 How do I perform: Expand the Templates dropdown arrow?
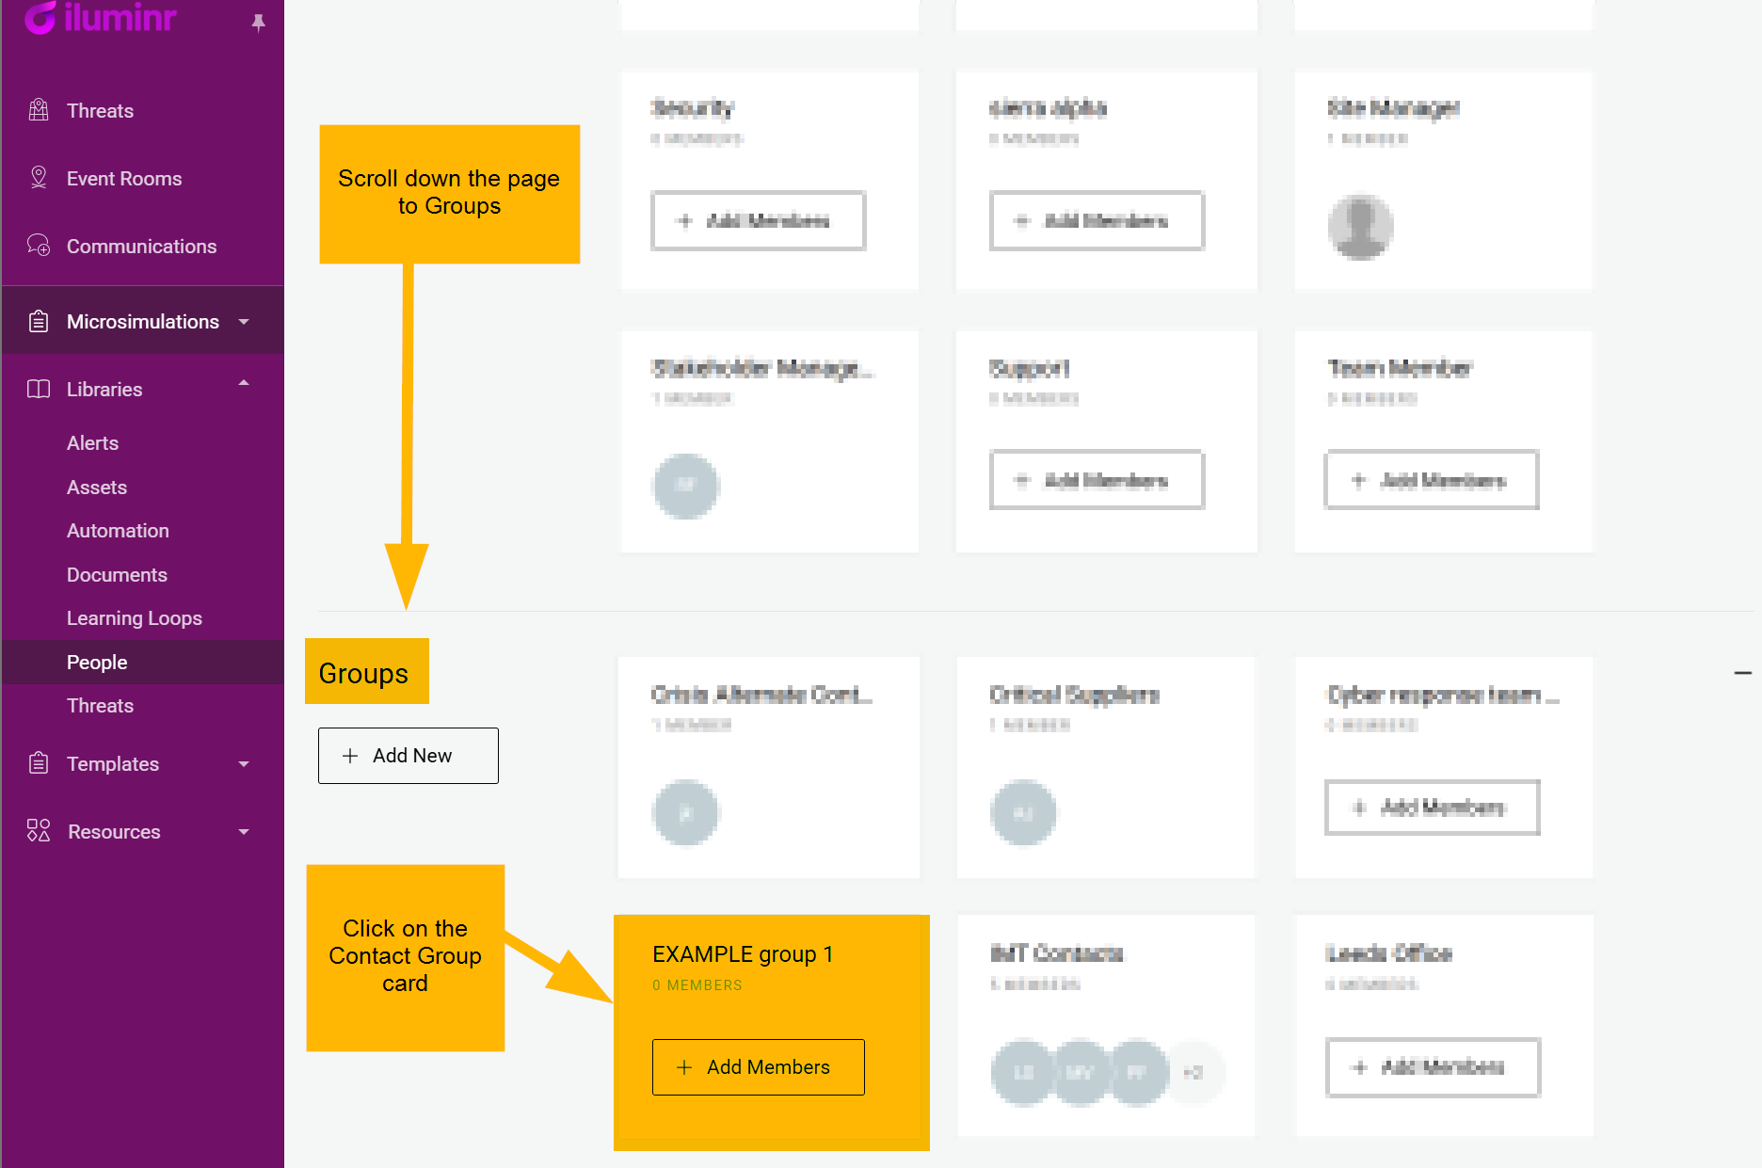click(x=244, y=764)
